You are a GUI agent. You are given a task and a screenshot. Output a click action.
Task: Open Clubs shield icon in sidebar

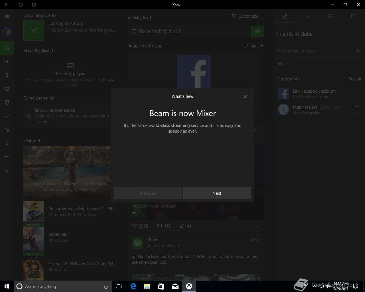7,103
